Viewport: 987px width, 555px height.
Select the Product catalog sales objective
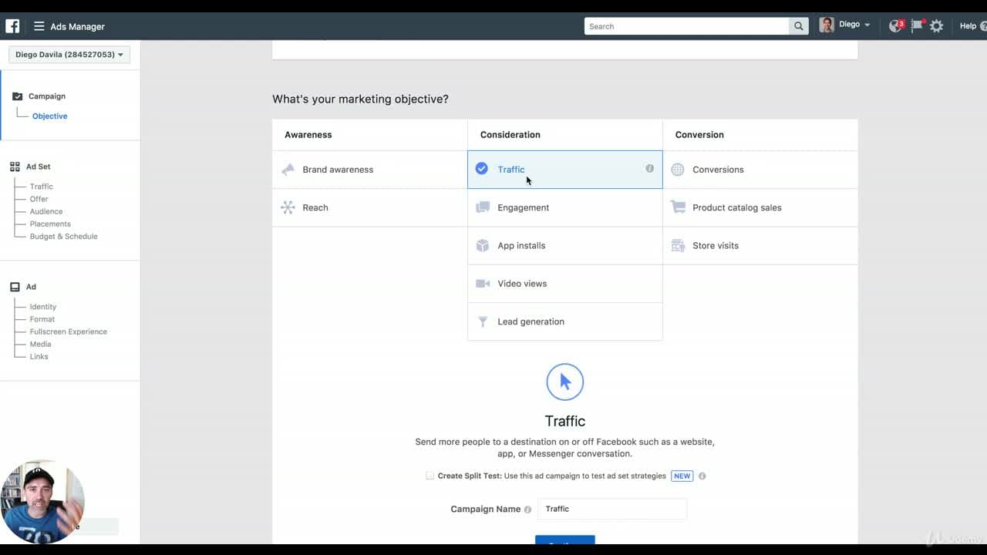(760, 207)
